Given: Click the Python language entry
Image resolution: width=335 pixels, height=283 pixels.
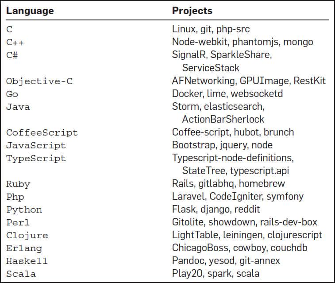Looking at the screenshot, I should (24, 209).
